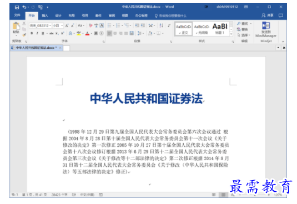Apply the 无间隔 no-spacing style

click(202, 29)
